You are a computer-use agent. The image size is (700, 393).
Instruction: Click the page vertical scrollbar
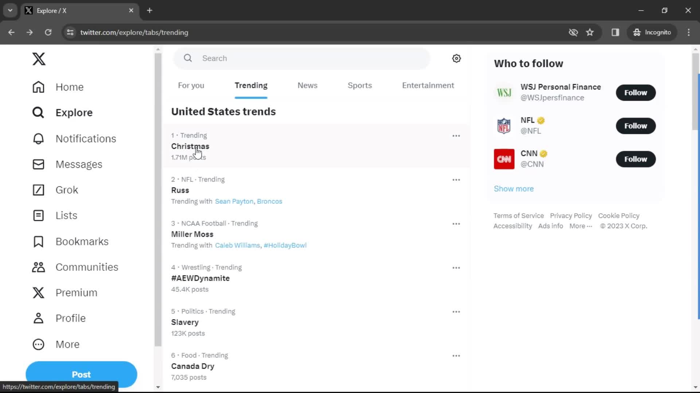(x=695, y=91)
